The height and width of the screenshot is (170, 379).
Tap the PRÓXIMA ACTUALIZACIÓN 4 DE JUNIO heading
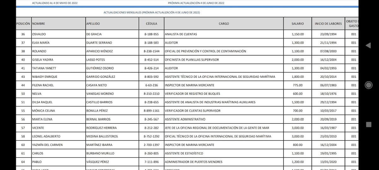(196, 3)
